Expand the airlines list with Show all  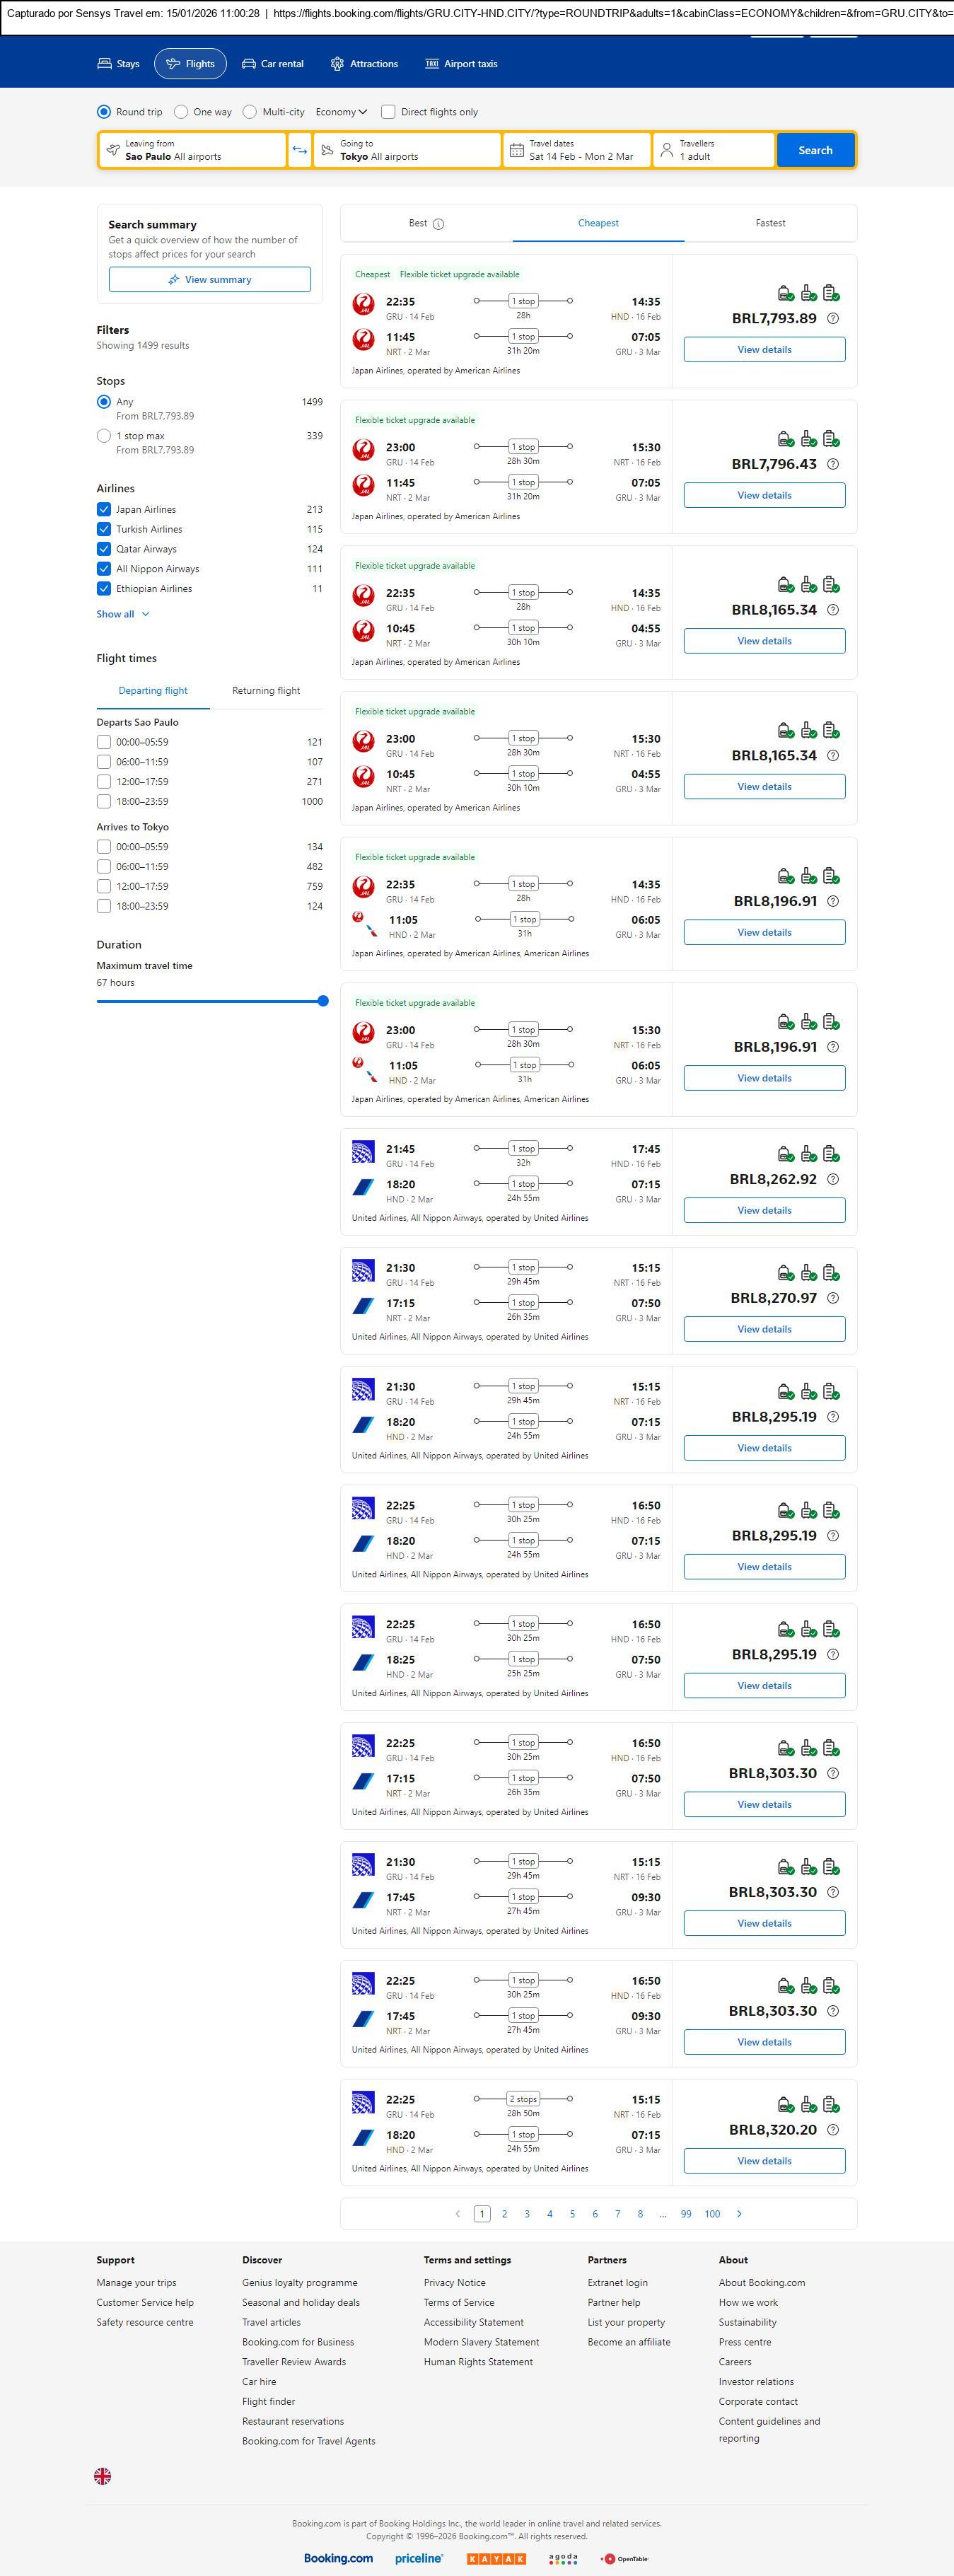click(x=122, y=614)
